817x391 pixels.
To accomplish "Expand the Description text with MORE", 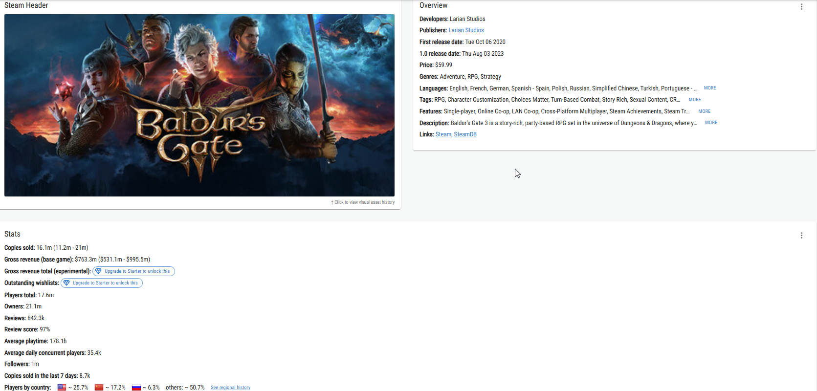I will [711, 123].
